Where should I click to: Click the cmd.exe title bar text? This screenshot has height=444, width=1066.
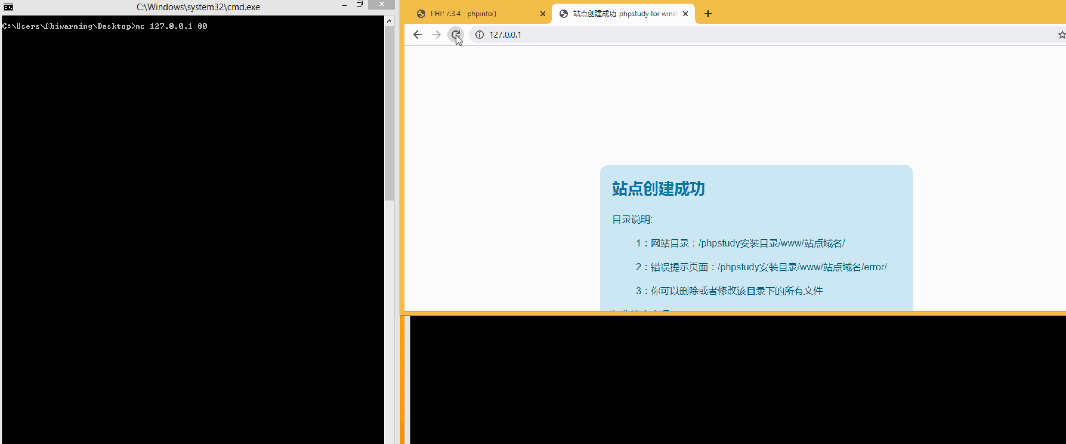point(198,7)
